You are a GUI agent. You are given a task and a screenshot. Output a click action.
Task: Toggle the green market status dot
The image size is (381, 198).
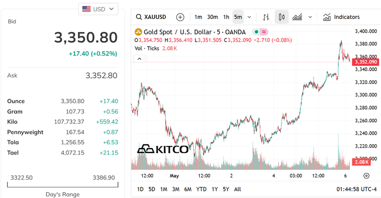[x=256, y=32]
